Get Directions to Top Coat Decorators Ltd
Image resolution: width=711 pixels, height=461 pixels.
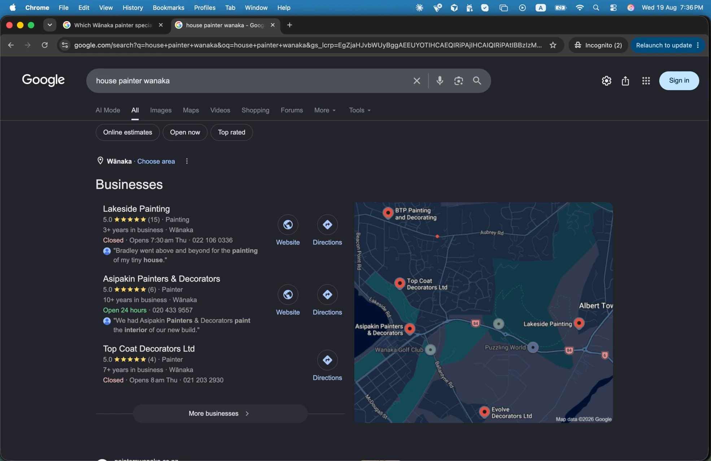pos(327,360)
